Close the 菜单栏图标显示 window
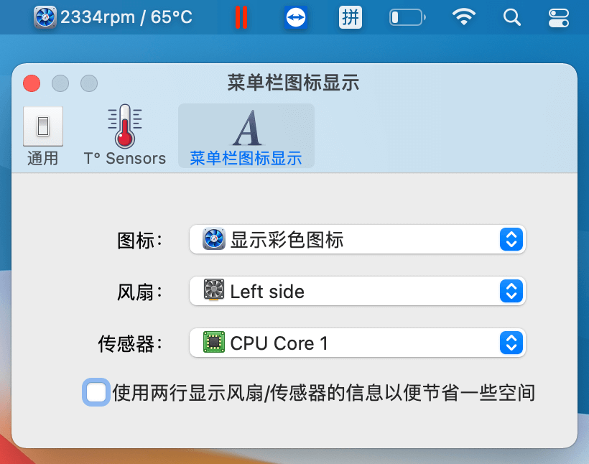Viewport: 589px width, 464px height. (x=32, y=83)
